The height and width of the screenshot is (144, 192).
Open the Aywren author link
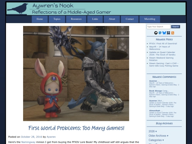coord(51,137)
